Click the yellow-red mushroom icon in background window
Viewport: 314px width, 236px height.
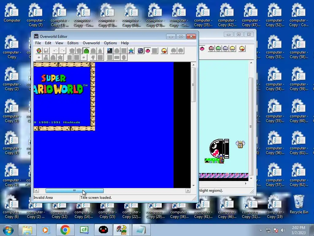(x=242, y=49)
